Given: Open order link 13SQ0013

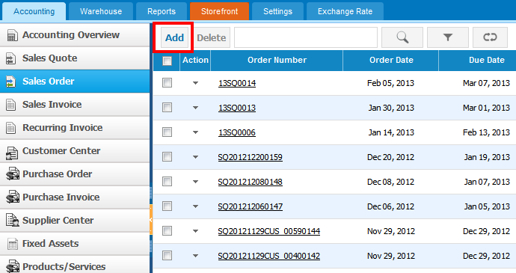Looking at the screenshot, I should (x=237, y=108).
